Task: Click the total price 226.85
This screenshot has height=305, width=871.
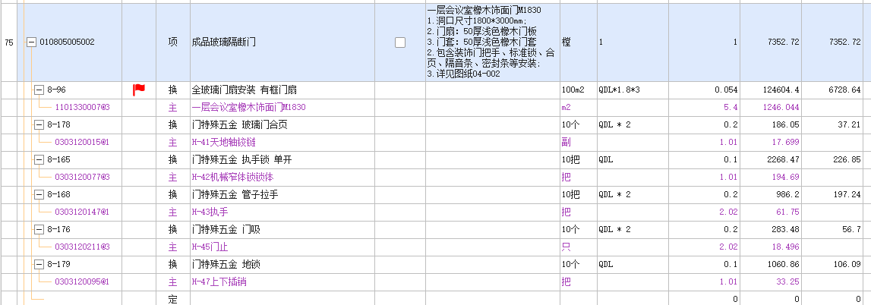Action: pos(847,160)
